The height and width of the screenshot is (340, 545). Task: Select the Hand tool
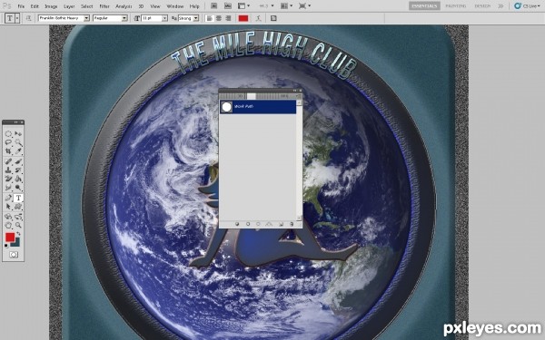8,225
